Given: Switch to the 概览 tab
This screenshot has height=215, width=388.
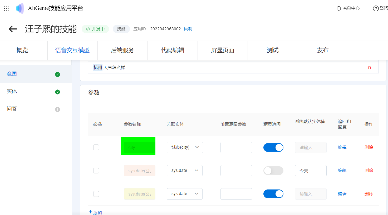Looking at the screenshot, I should coord(22,50).
